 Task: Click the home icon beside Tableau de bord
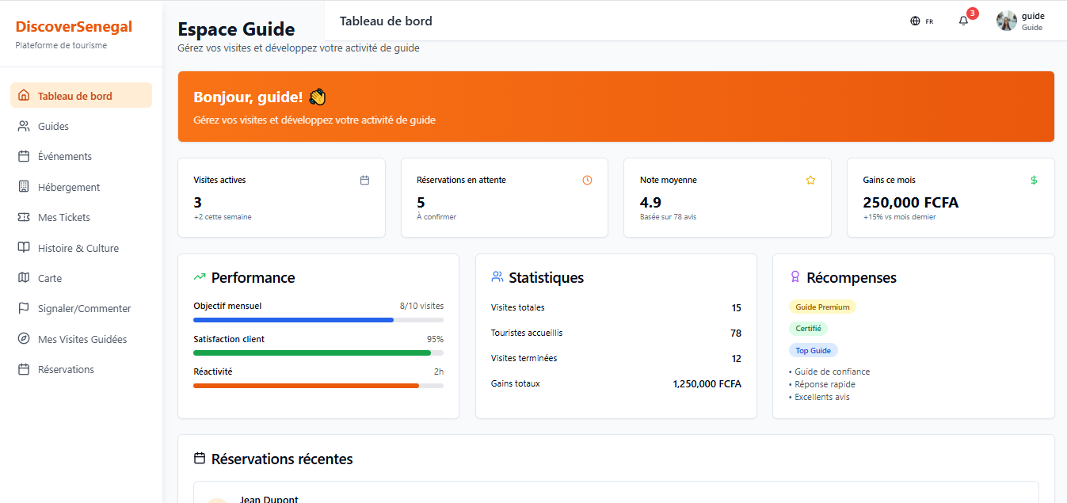[x=24, y=96]
